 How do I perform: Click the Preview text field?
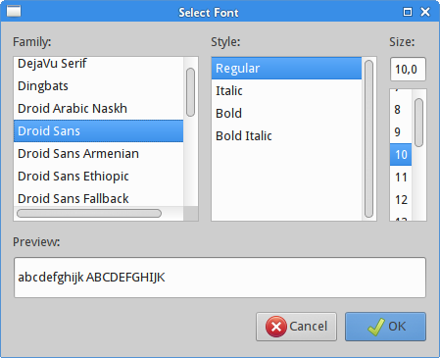pyautogui.click(x=220, y=278)
